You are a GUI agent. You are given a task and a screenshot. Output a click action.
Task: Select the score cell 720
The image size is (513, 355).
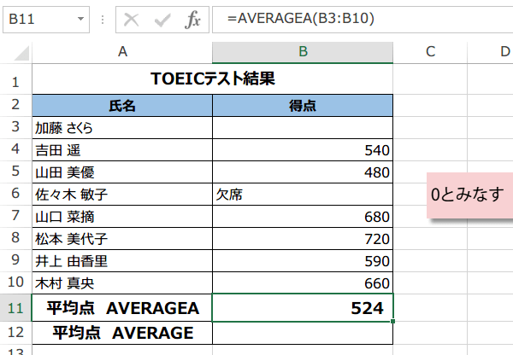point(303,239)
